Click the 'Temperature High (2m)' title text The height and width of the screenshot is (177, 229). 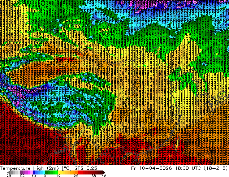(x=29, y=168)
